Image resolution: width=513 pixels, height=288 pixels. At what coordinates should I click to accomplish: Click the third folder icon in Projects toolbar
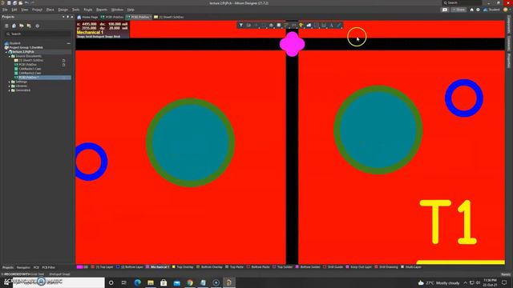click(x=22, y=26)
